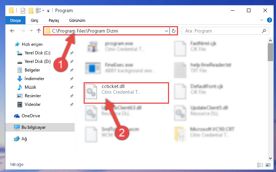Screen dimensions: 276x172
Task: Click new folder icon in quick access toolbar
Action: click(x=31, y=11)
